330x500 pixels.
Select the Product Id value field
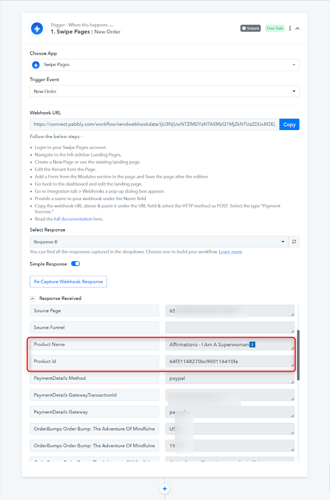pyautogui.click(x=230, y=361)
